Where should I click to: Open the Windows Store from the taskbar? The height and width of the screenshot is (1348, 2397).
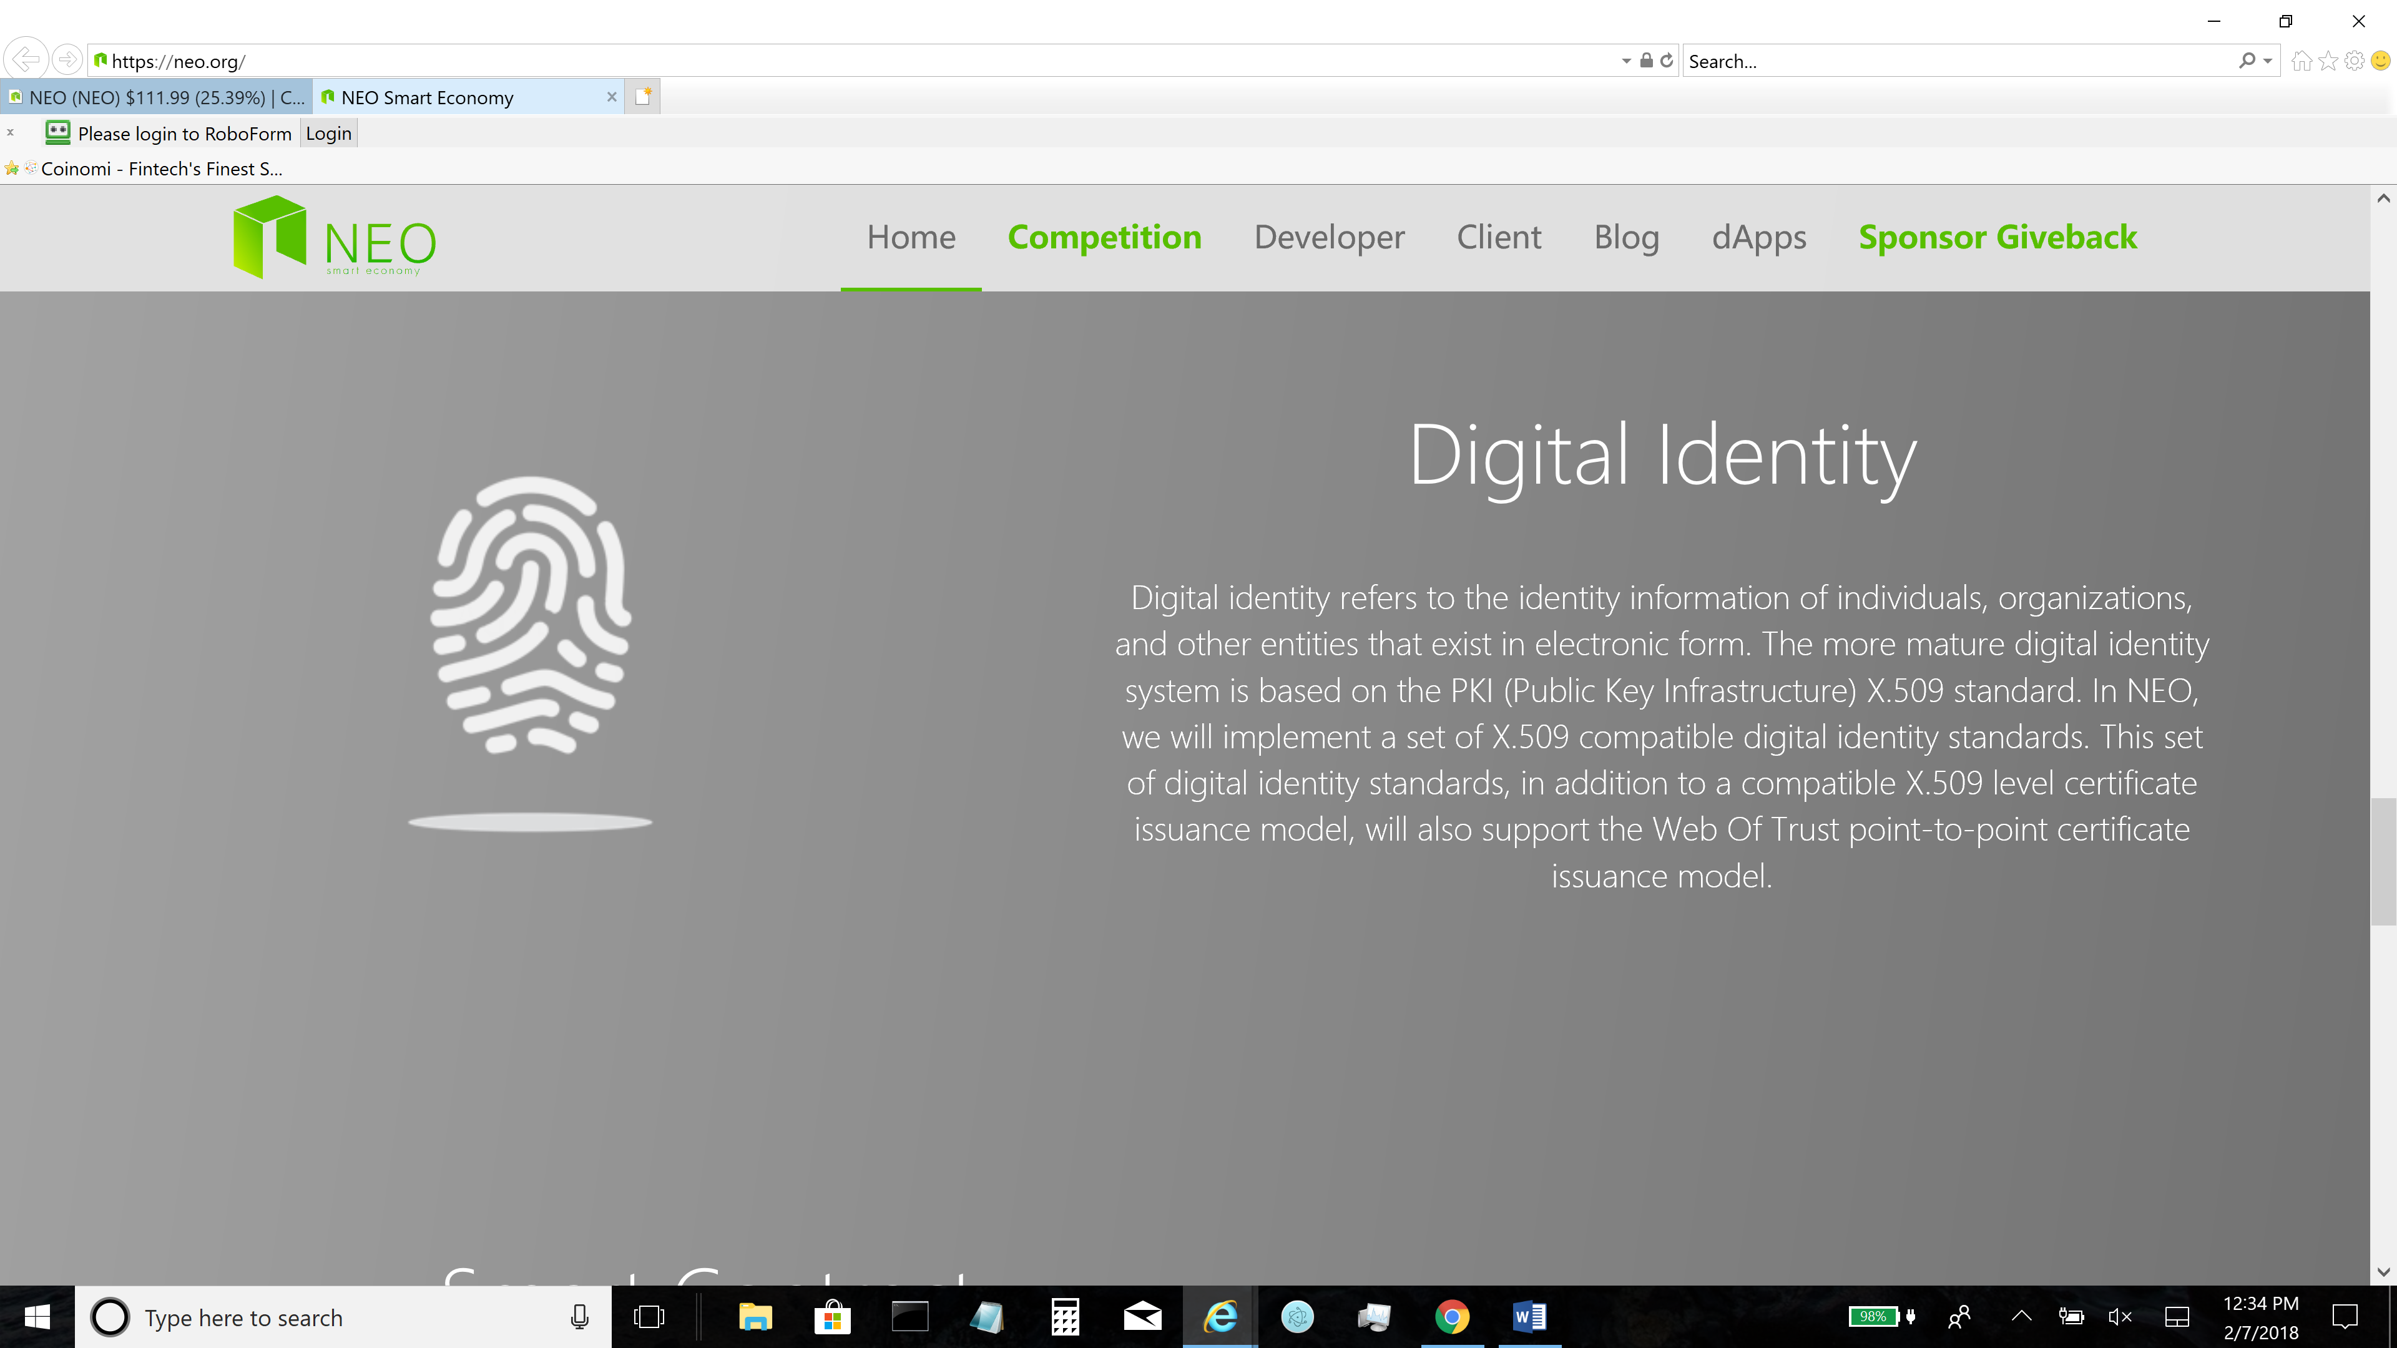tap(832, 1316)
